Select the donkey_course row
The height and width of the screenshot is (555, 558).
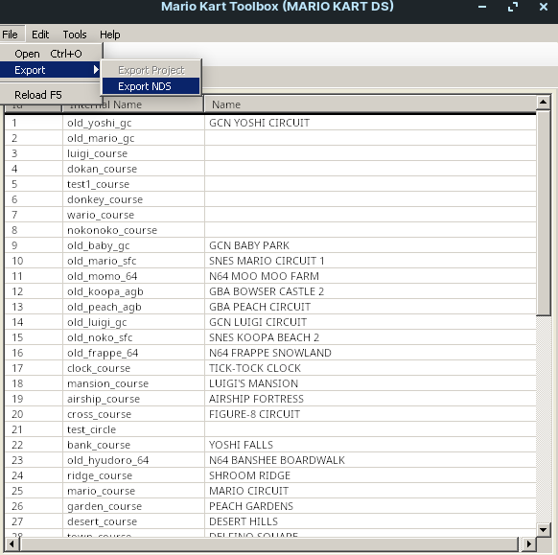click(x=270, y=199)
